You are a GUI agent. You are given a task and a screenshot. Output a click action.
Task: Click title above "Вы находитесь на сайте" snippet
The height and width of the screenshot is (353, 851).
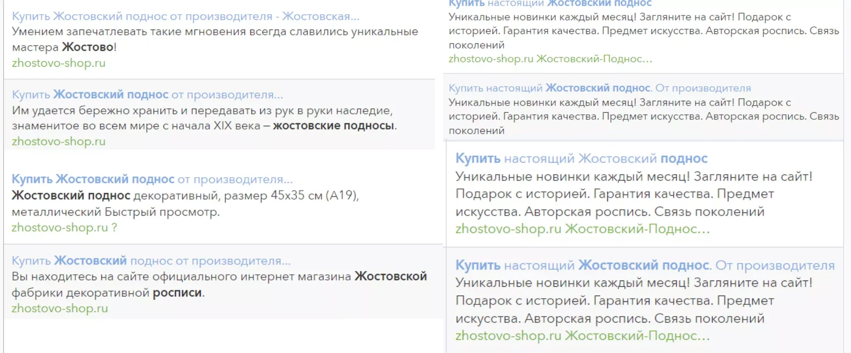[151, 261]
